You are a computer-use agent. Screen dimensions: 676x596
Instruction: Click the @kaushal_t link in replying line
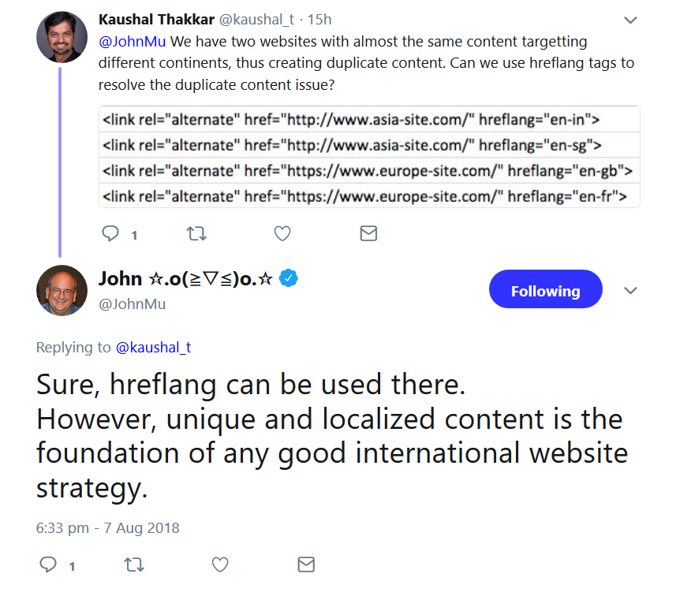point(153,347)
